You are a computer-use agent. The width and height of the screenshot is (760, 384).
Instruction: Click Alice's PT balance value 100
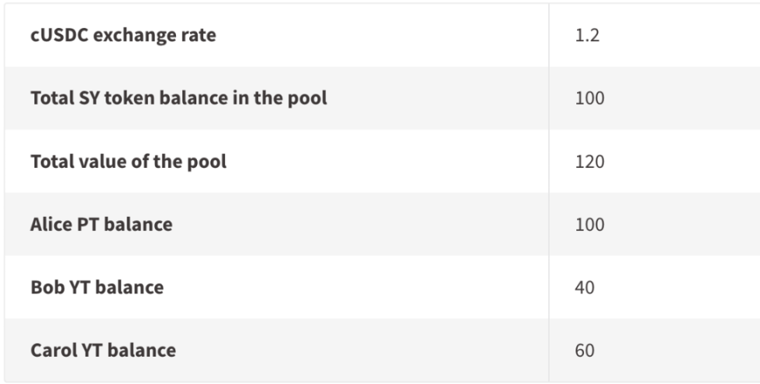click(590, 224)
